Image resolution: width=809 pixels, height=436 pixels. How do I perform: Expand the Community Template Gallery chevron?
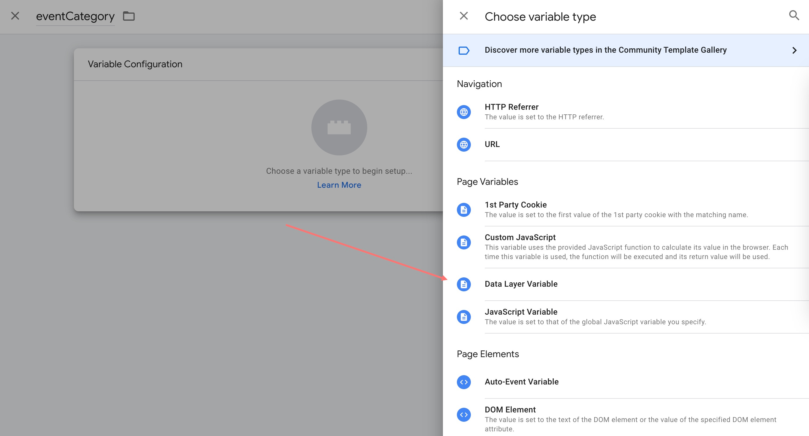pyautogui.click(x=794, y=50)
